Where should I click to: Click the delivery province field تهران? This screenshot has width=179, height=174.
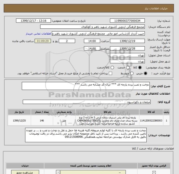pyautogui.click(x=127, y=55)
